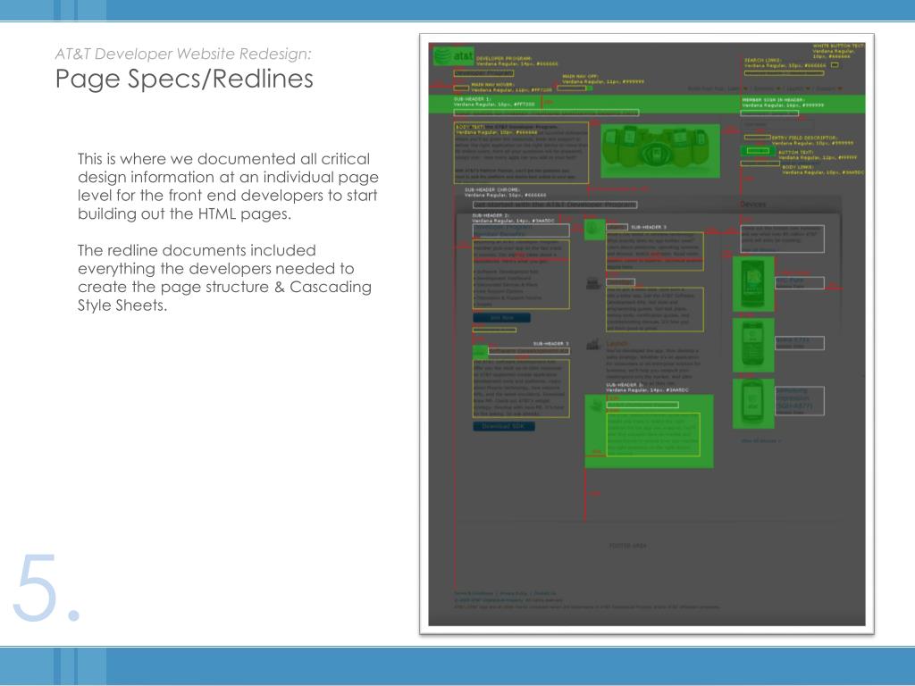Select the hero image of phones on green
915x686 pixels.
coord(660,151)
